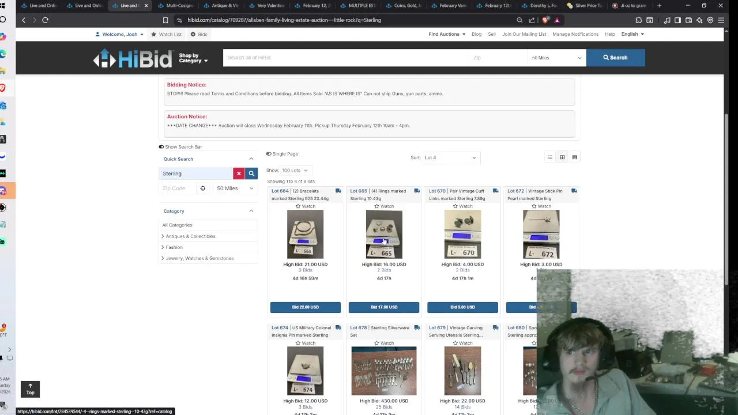Screen dimensions: 738x415
Task: Click shipping truck icon on Lot 665
Action: 417,191
